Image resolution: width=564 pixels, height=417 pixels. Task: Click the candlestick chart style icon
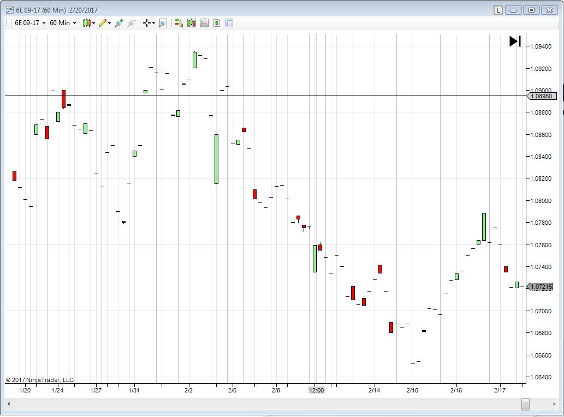[86, 23]
